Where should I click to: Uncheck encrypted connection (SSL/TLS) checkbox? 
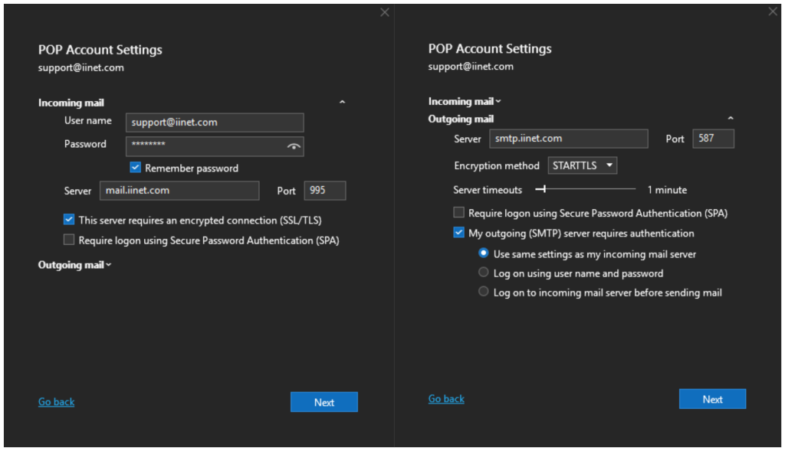click(x=70, y=220)
